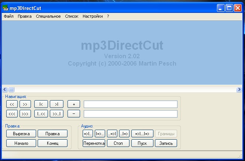
Task: Click the horizontal scrollbar thumb
Action: pos(11,90)
